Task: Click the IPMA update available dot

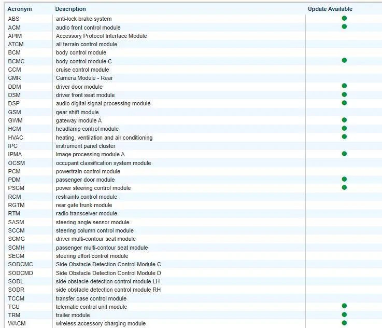Action: (x=344, y=154)
